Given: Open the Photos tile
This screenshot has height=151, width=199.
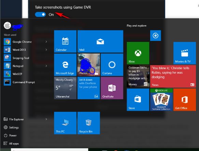Looking at the screenshot, I should (x=89, y=65).
